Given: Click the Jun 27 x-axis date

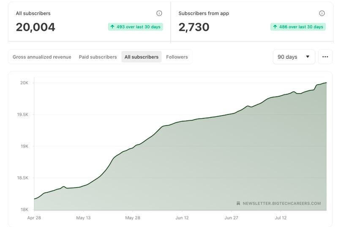Looking at the screenshot, I should (x=231, y=218).
